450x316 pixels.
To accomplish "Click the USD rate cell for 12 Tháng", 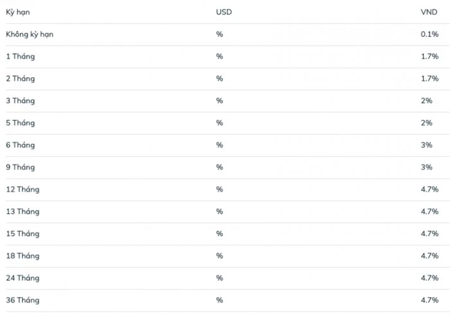I will [219, 189].
